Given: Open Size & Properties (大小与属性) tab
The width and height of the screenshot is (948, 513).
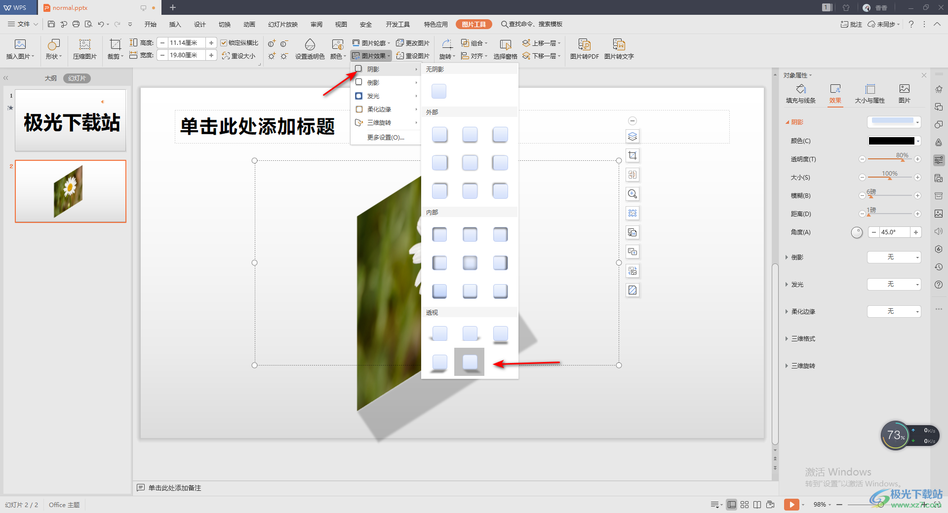Looking at the screenshot, I should (x=870, y=93).
